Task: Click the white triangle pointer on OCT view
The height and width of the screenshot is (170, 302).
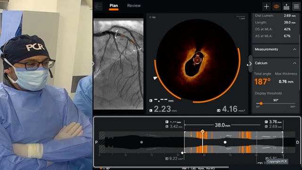Action: [x=155, y=78]
